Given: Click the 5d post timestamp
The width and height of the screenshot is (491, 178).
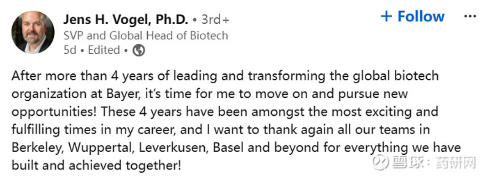Looking at the screenshot, I should 70,50.
